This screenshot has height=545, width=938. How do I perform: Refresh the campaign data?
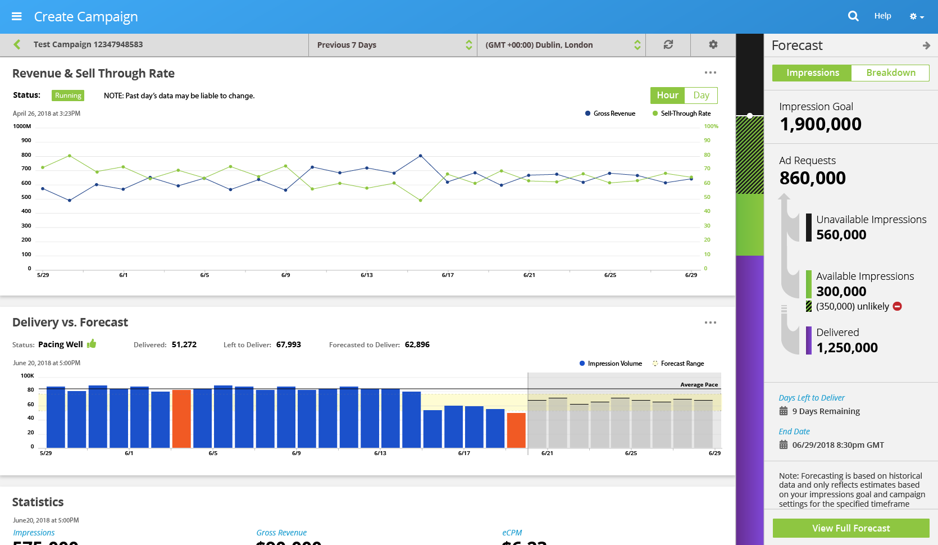pos(668,44)
